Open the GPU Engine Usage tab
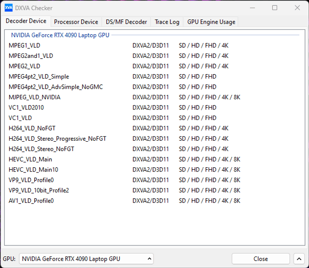Viewport: 309px width, 268px height. [x=211, y=22]
